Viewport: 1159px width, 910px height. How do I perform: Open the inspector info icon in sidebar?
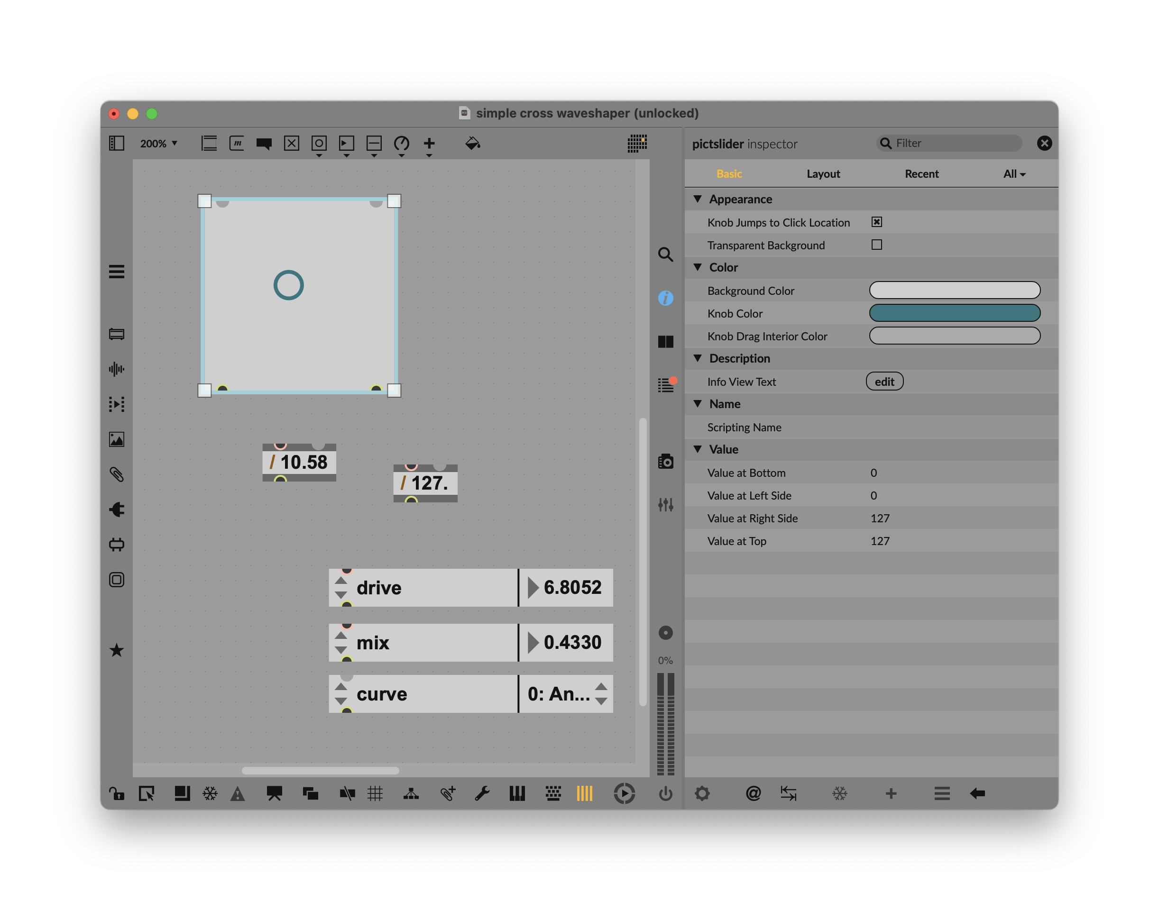point(665,298)
